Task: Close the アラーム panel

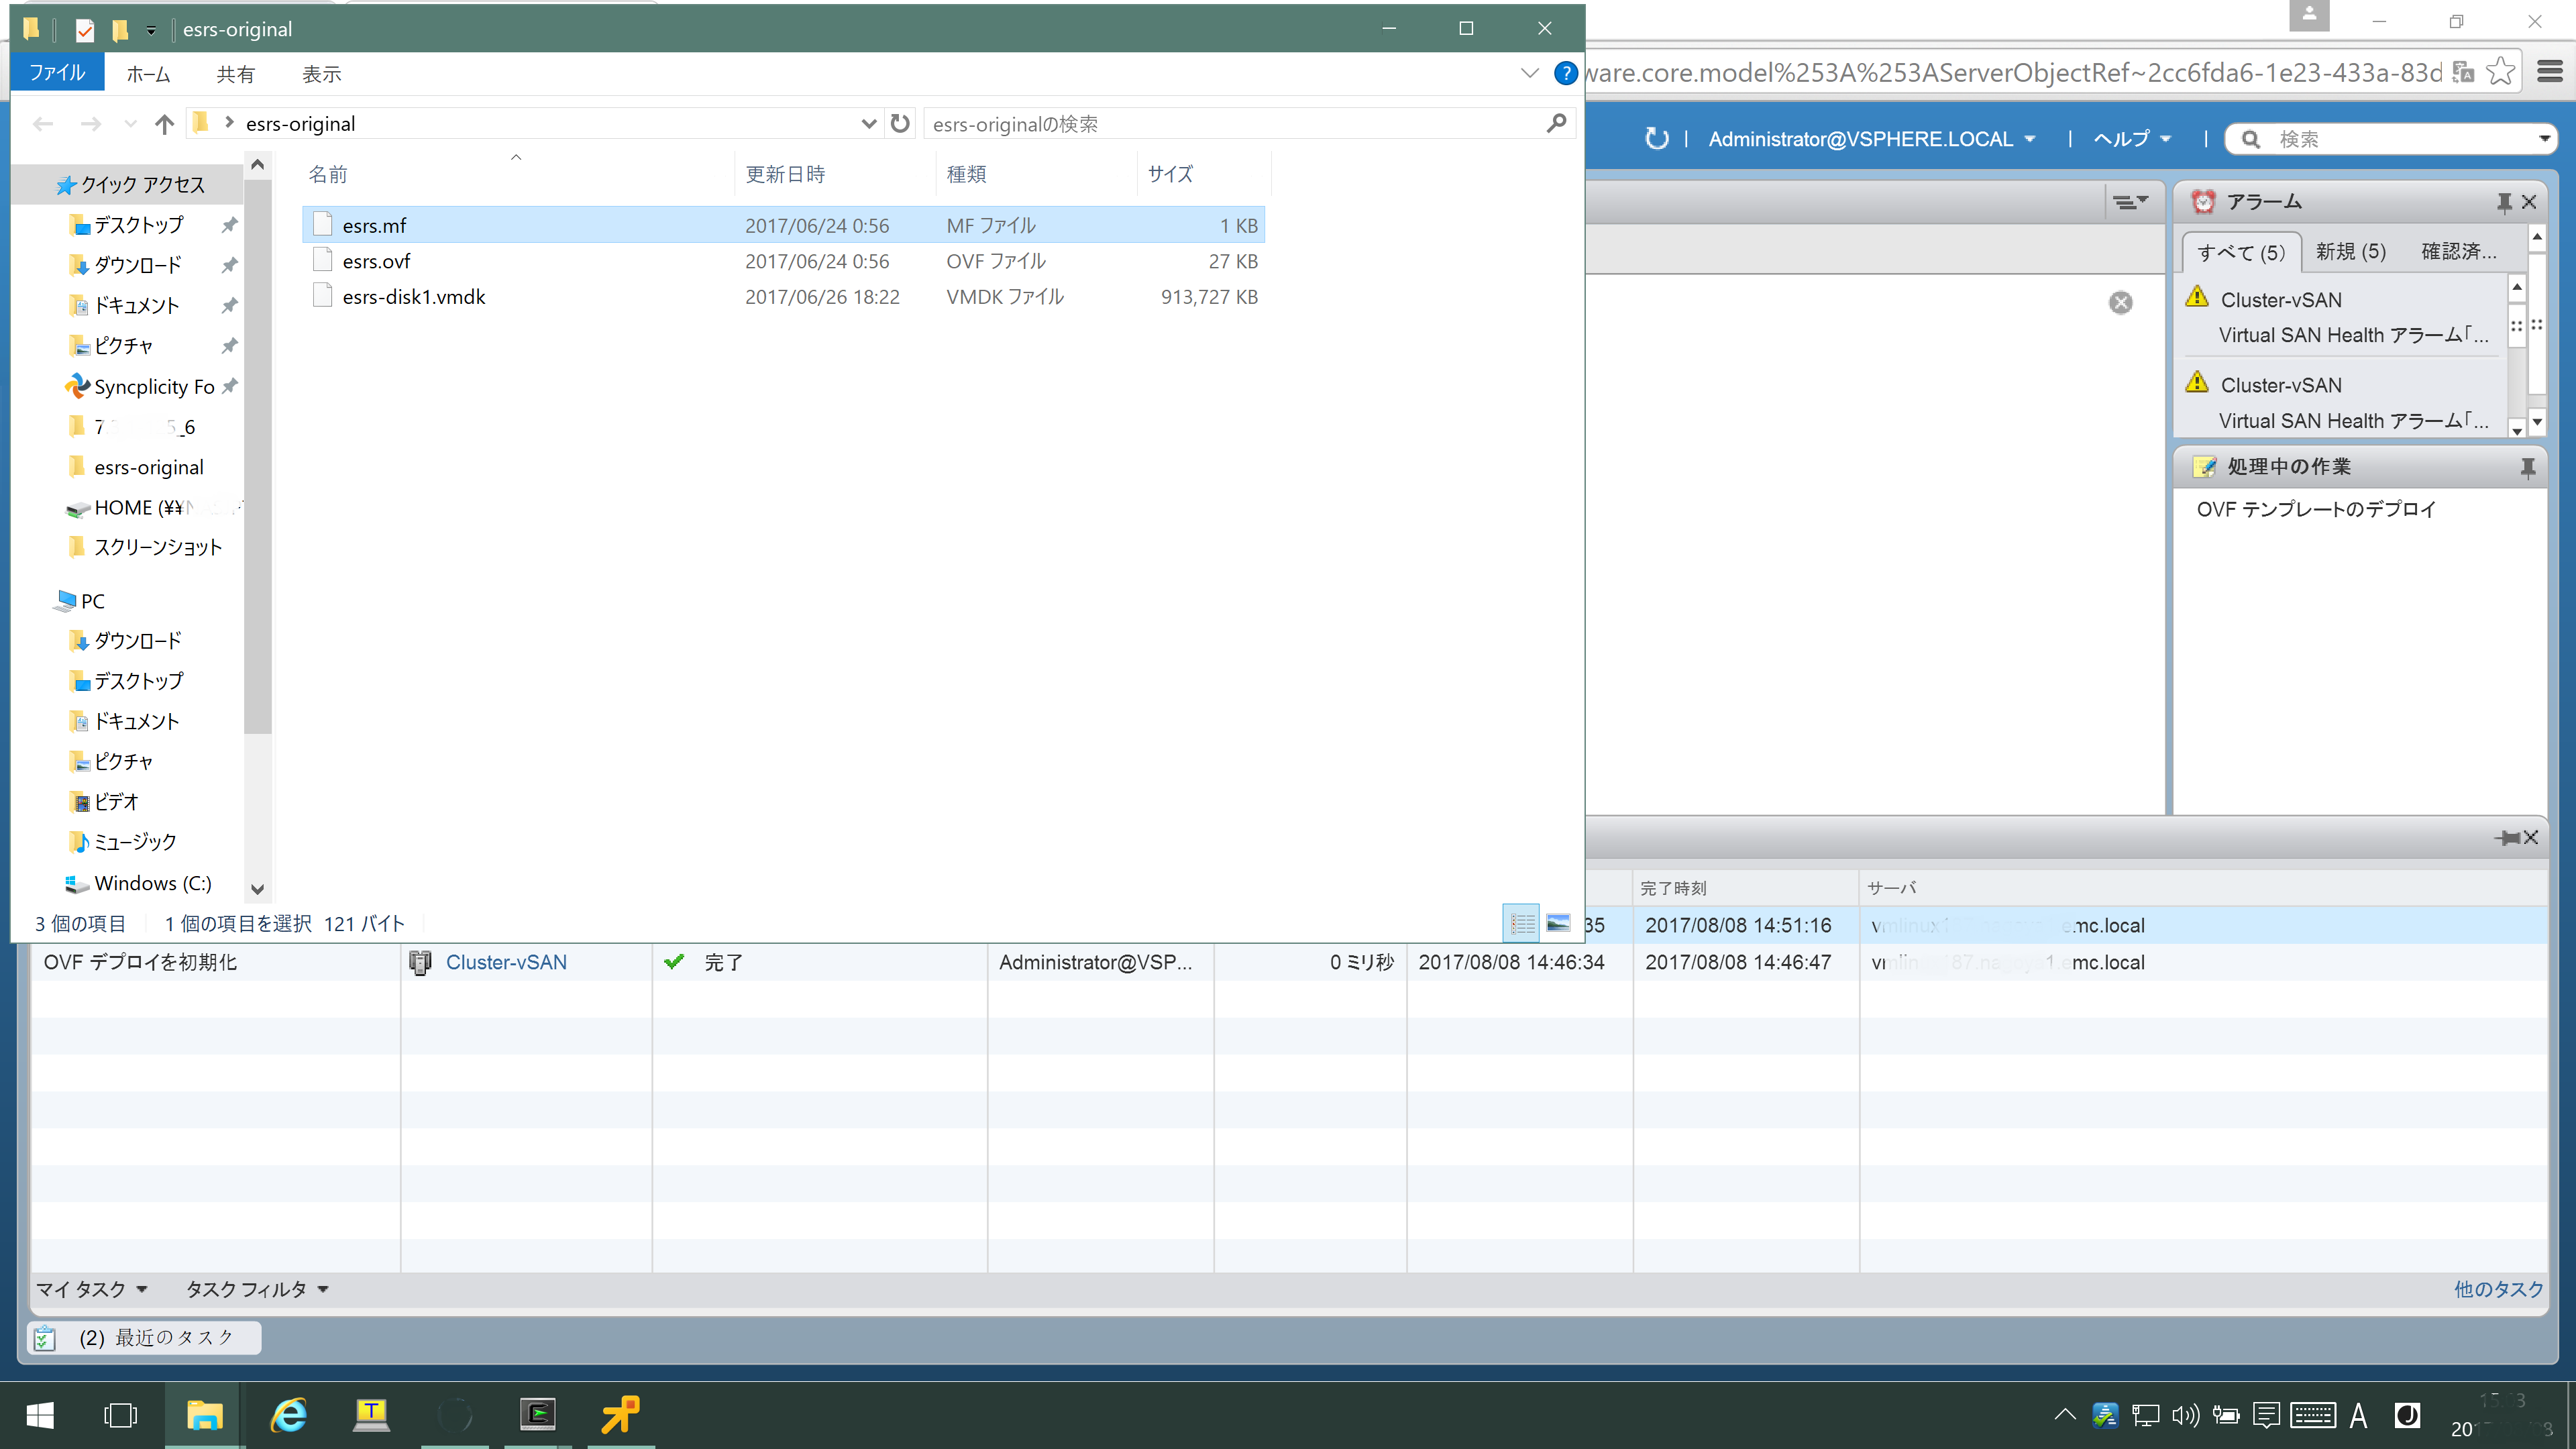Action: (x=2529, y=202)
